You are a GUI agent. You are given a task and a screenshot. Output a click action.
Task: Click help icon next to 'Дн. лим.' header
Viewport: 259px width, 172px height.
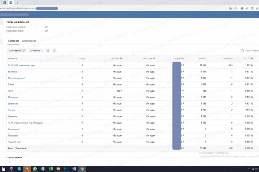point(121,58)
